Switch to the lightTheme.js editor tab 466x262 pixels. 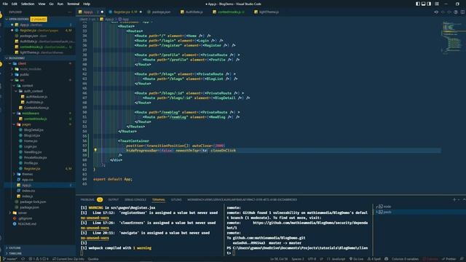coord(269,12)
